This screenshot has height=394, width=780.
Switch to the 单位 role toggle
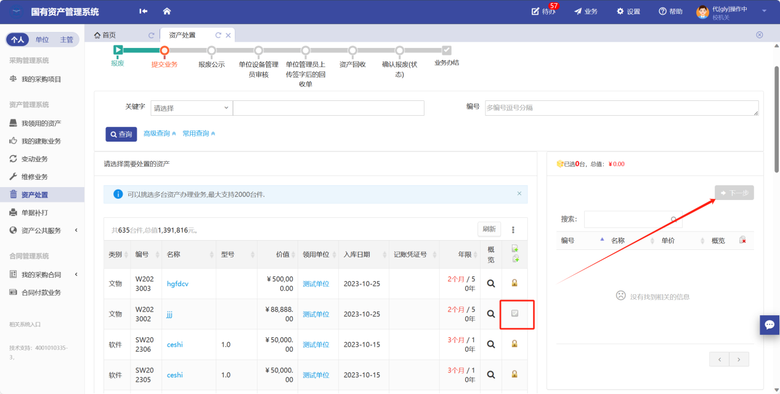coord(42,40)
